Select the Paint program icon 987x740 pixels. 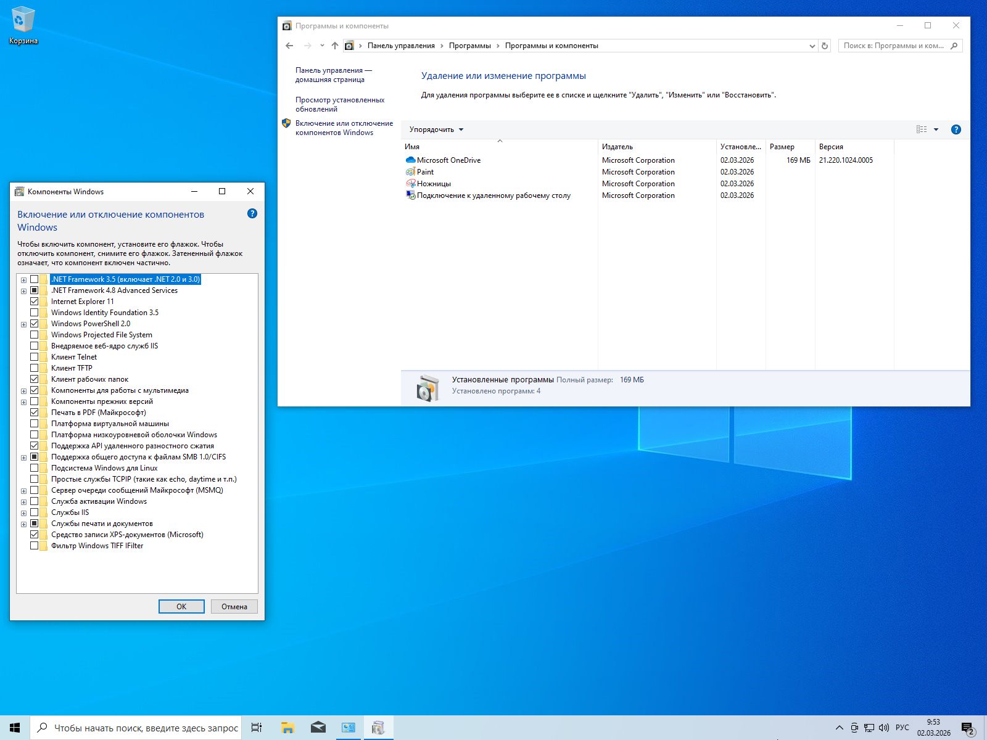[x=411, y=172]
